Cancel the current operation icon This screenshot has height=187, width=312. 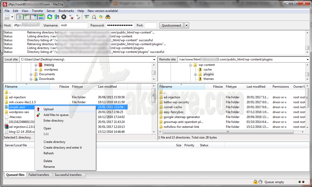(x=64, y=17)
